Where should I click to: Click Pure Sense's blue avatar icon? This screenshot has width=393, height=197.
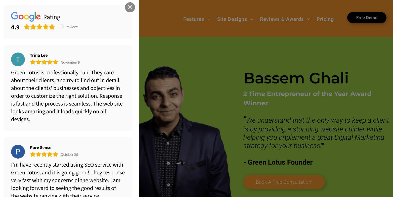(18, 152)
